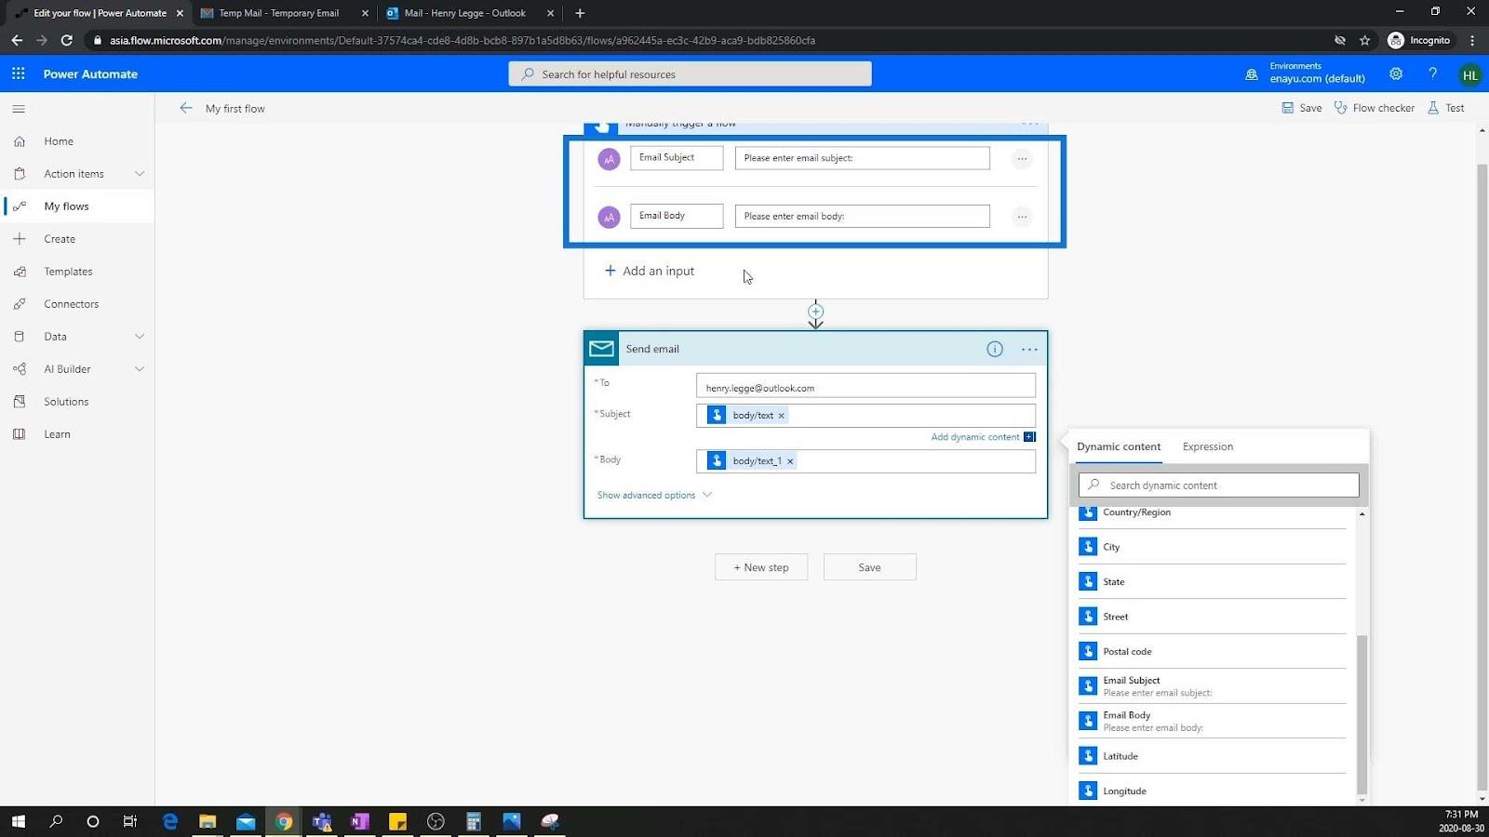Open the Email Subject input ellipsis menu
This screenshot has width=1489, height=837.
click(x=1022, y=158)
